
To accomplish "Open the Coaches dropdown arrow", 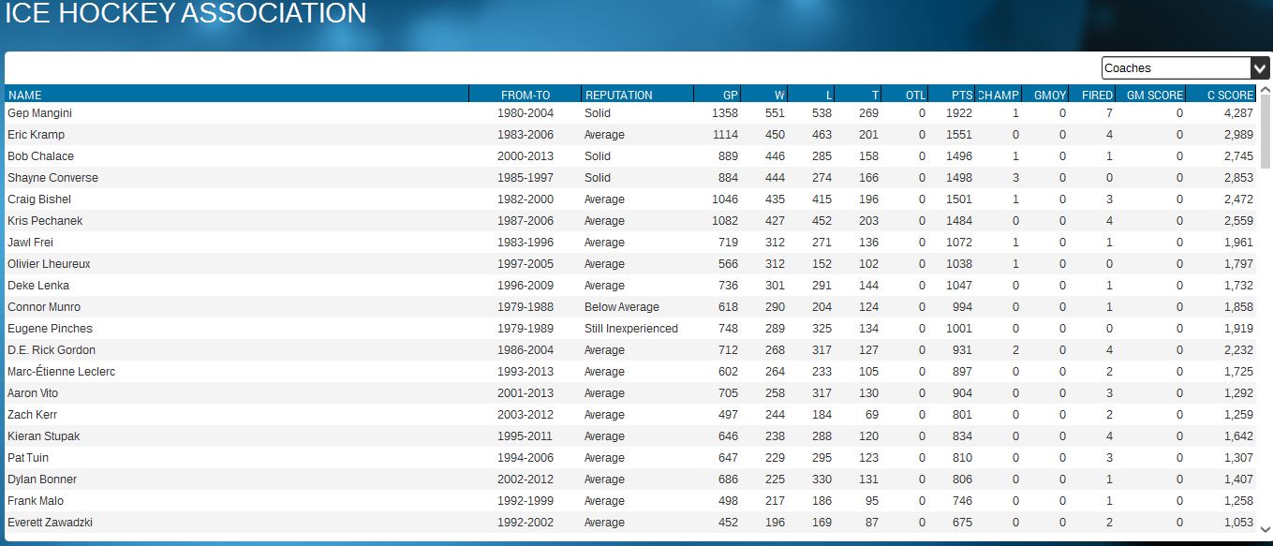I will (x=1260, y=68).
